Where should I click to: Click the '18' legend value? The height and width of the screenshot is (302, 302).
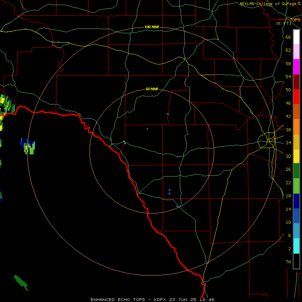coord(288,196)
